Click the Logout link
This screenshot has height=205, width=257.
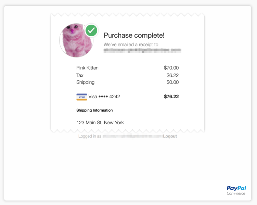[x=170, y=136]
